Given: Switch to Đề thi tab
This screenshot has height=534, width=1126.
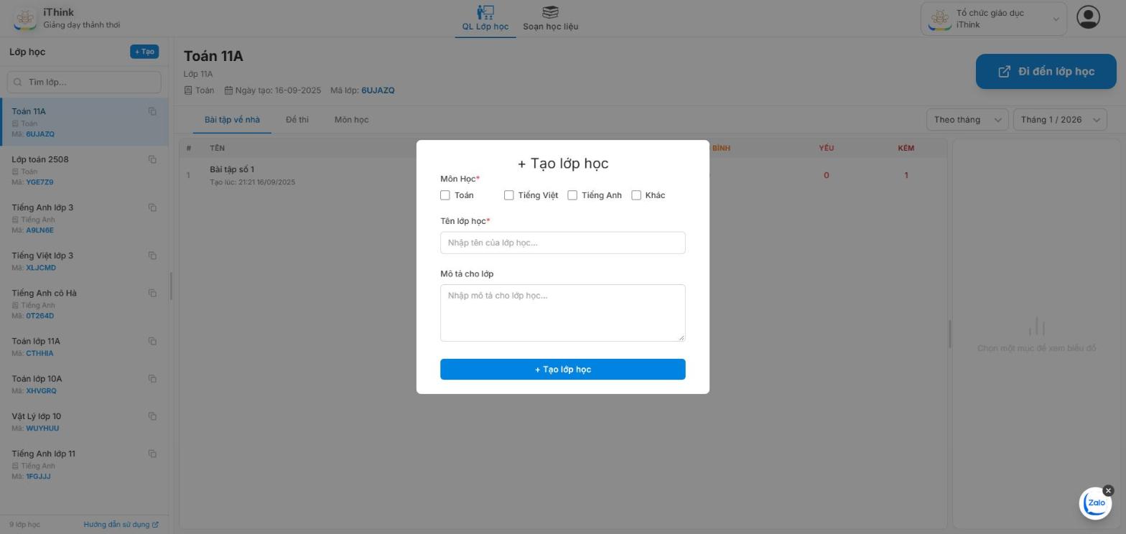Looking at the screenshot, I should 297,120.
